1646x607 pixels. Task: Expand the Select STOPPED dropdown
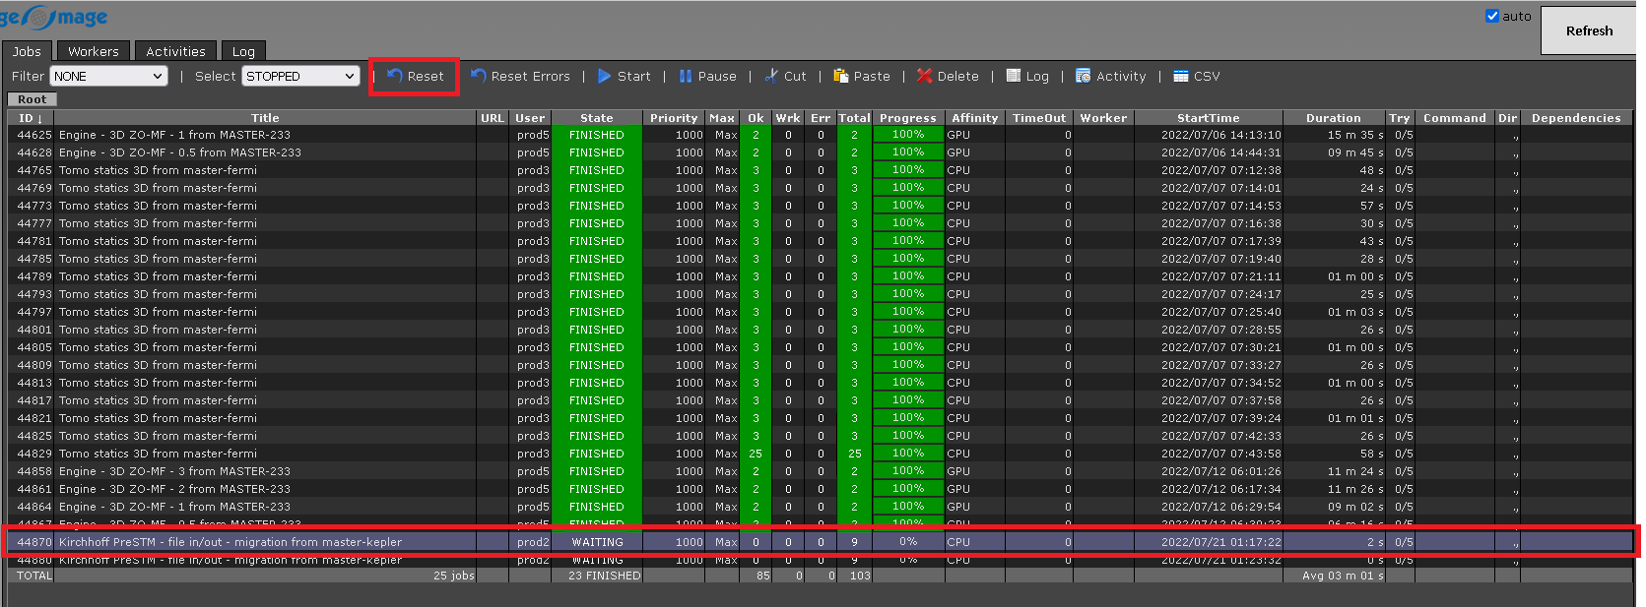[x=300, y=76]
